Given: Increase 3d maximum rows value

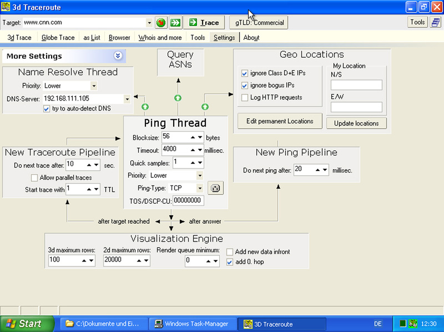Looking at the screenshot, I should [84, 260].
